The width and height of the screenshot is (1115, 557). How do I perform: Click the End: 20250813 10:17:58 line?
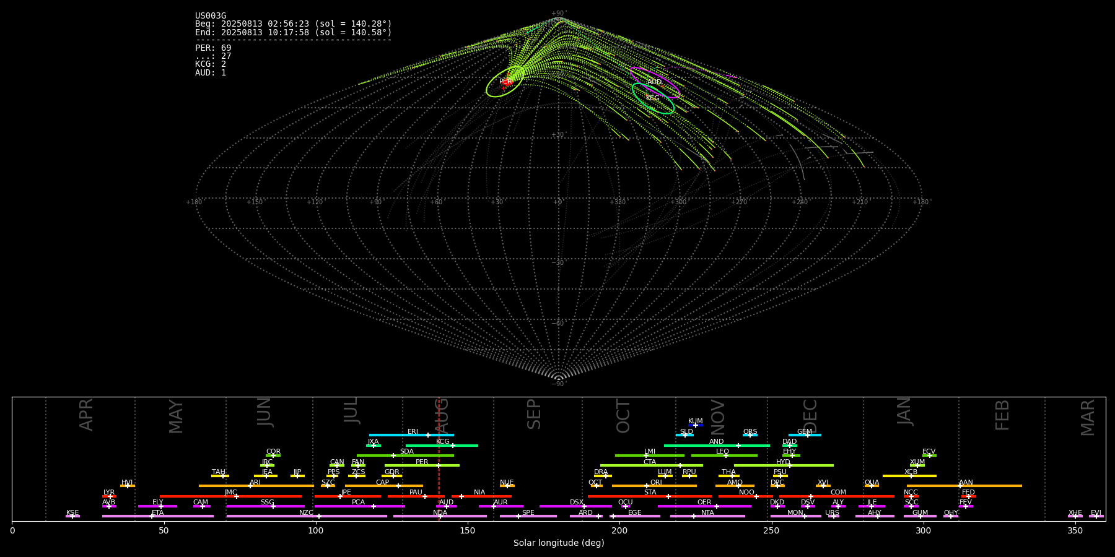coord(294,32)
